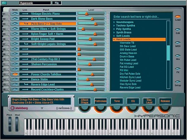Unmute Power Chords TalkBox channel
The height and width of the screenshot is (140, 187).
(15, 74)
